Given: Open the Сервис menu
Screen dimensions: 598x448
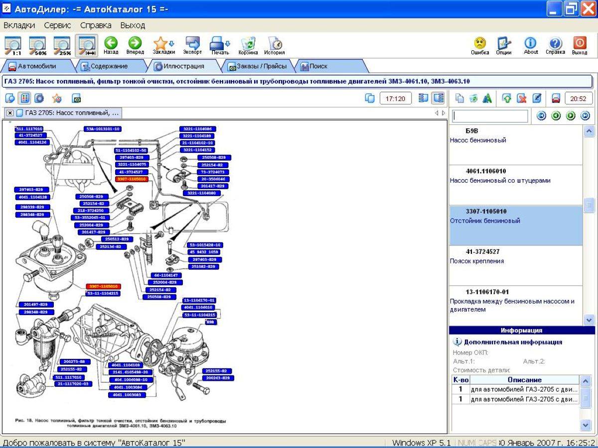Looking at the screenshot, I should point(57,25).
